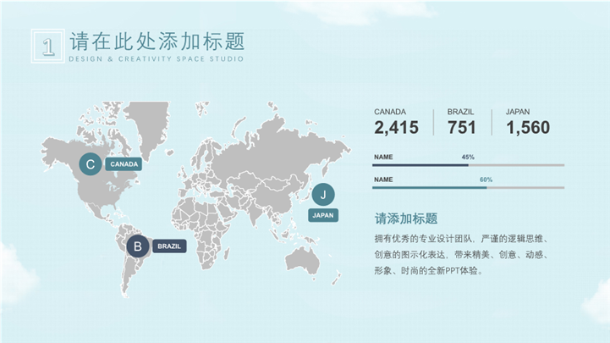The image size is (610, 343).
Task: Click the 2,415 statistic number
Action: 396,128
